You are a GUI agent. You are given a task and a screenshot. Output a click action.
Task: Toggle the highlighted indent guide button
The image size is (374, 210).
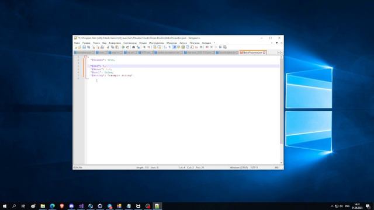[175, 47]
